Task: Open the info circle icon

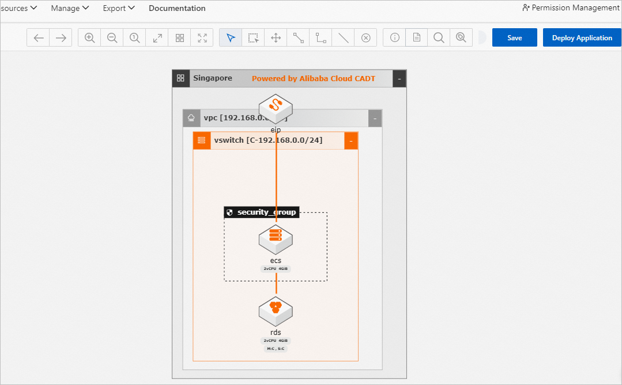Action: point(394,37)
